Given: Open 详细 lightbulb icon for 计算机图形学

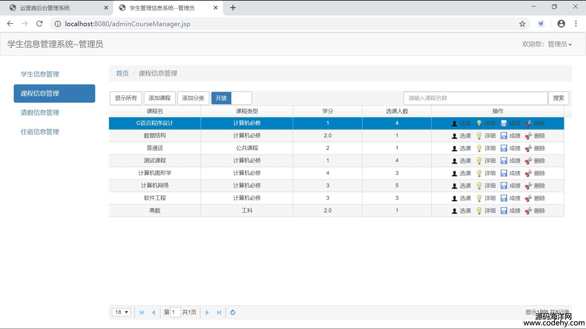Looking at the screenshot, I should pyautogui.click(x=479, y=173).
